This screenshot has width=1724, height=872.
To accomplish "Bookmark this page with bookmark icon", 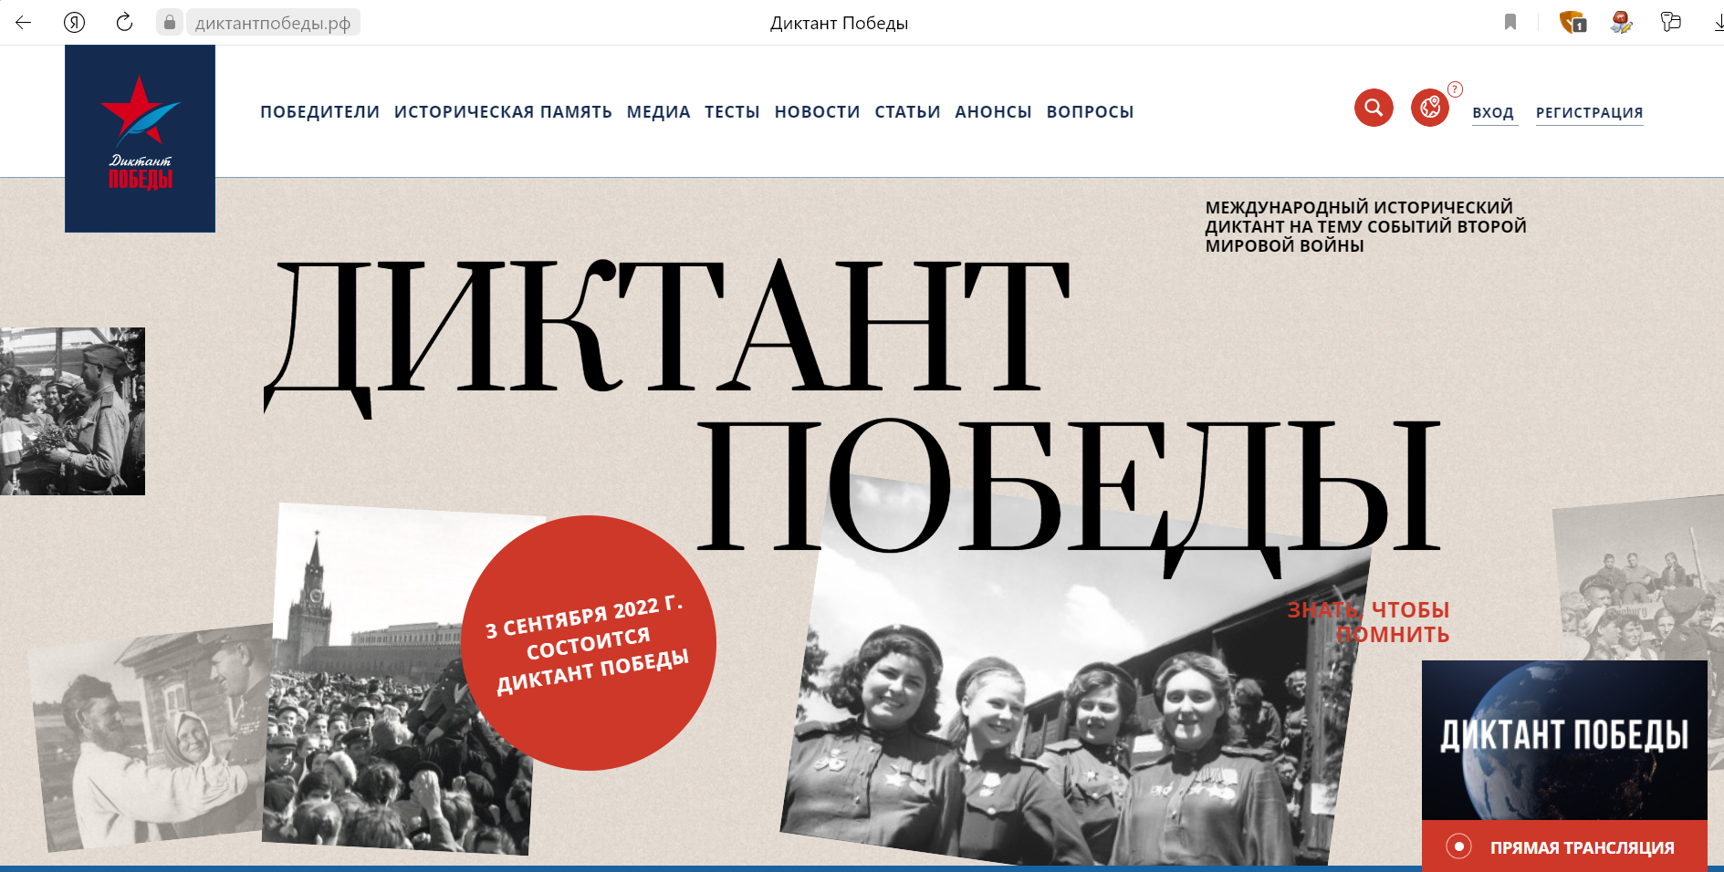I will point(1510,22).
